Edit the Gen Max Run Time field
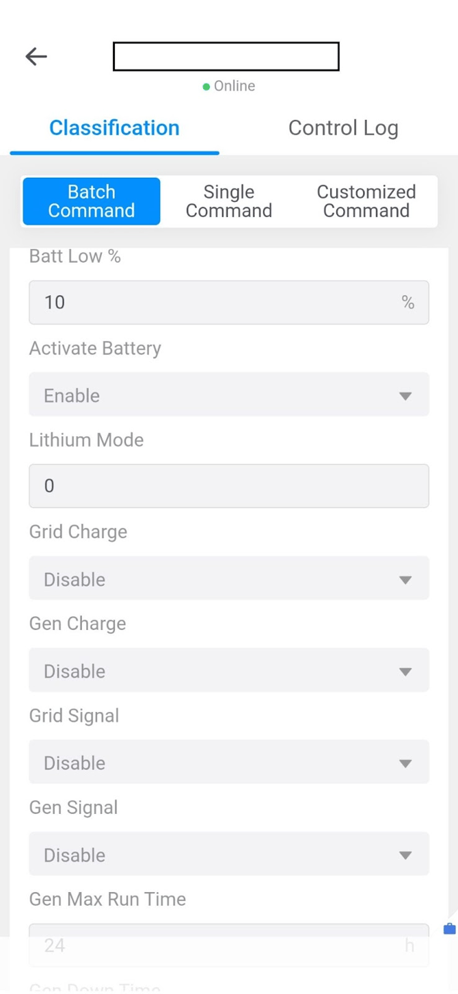This screenshot has height=994, width=458. [x=219, y=945]
